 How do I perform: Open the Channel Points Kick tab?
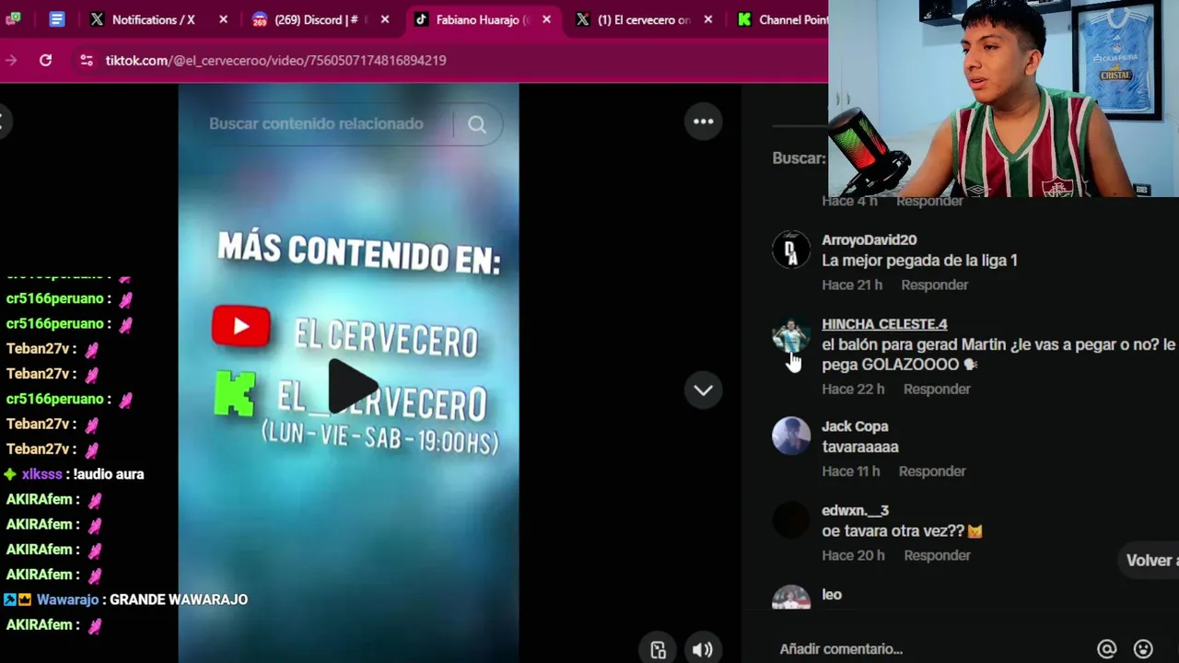[782, 19]
